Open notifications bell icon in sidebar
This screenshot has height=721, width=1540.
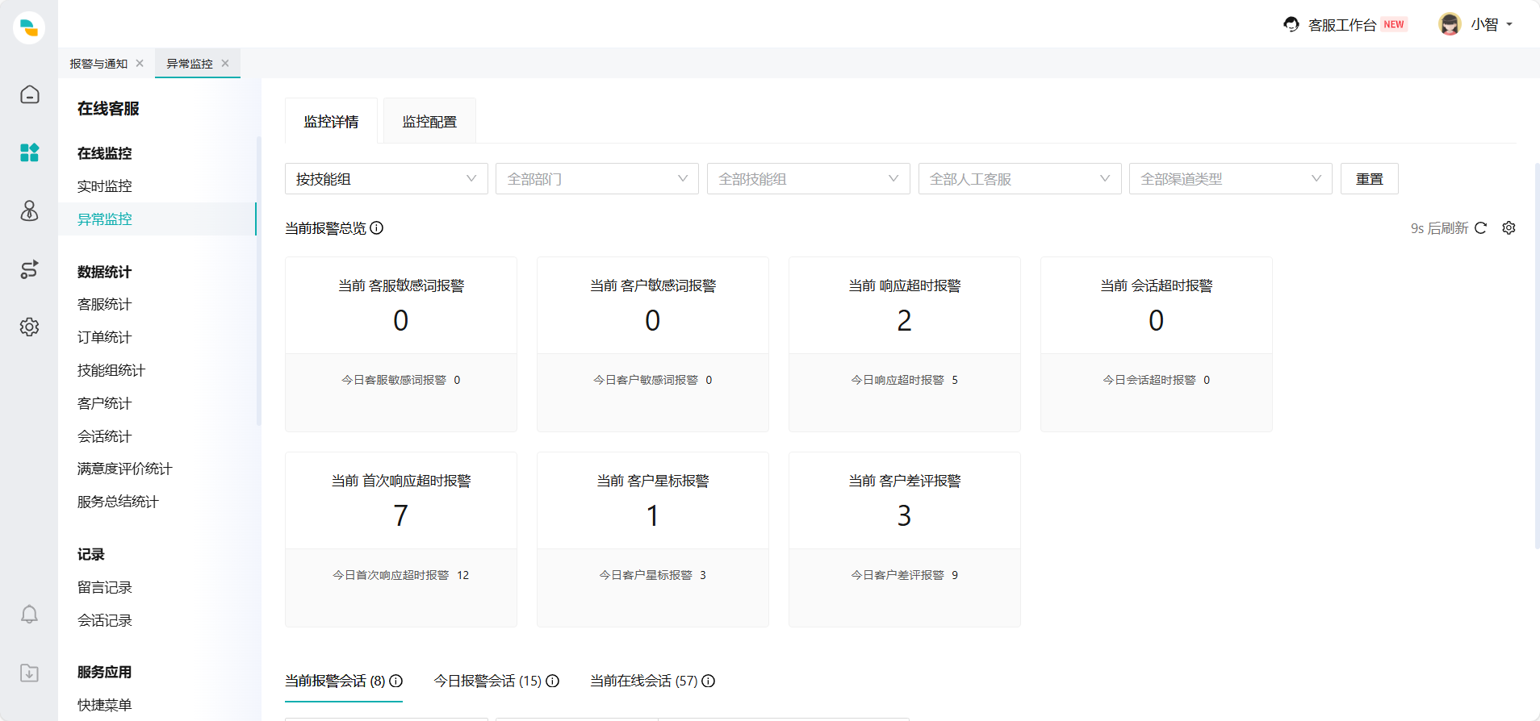coord(29,615)
